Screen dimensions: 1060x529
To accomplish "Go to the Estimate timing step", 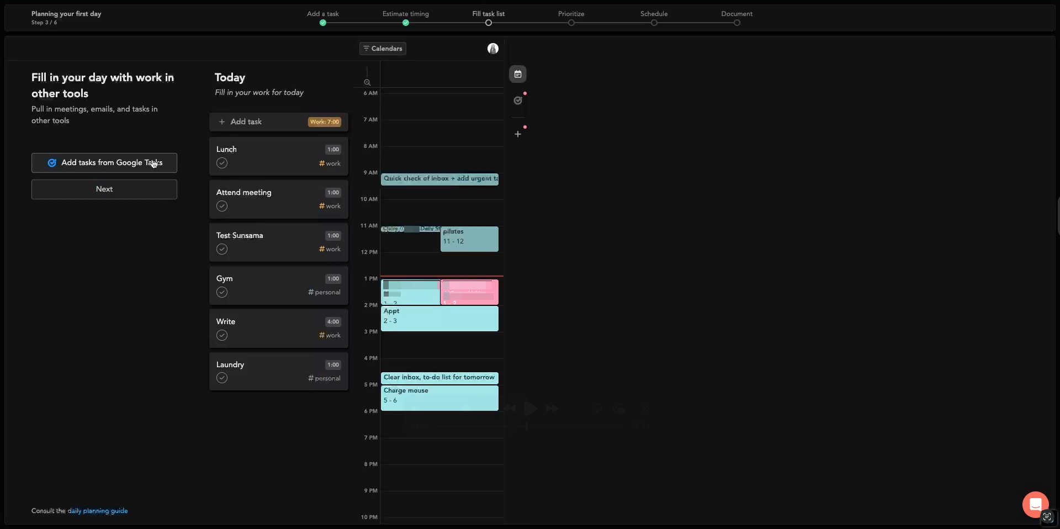I will tap(406, 18).
